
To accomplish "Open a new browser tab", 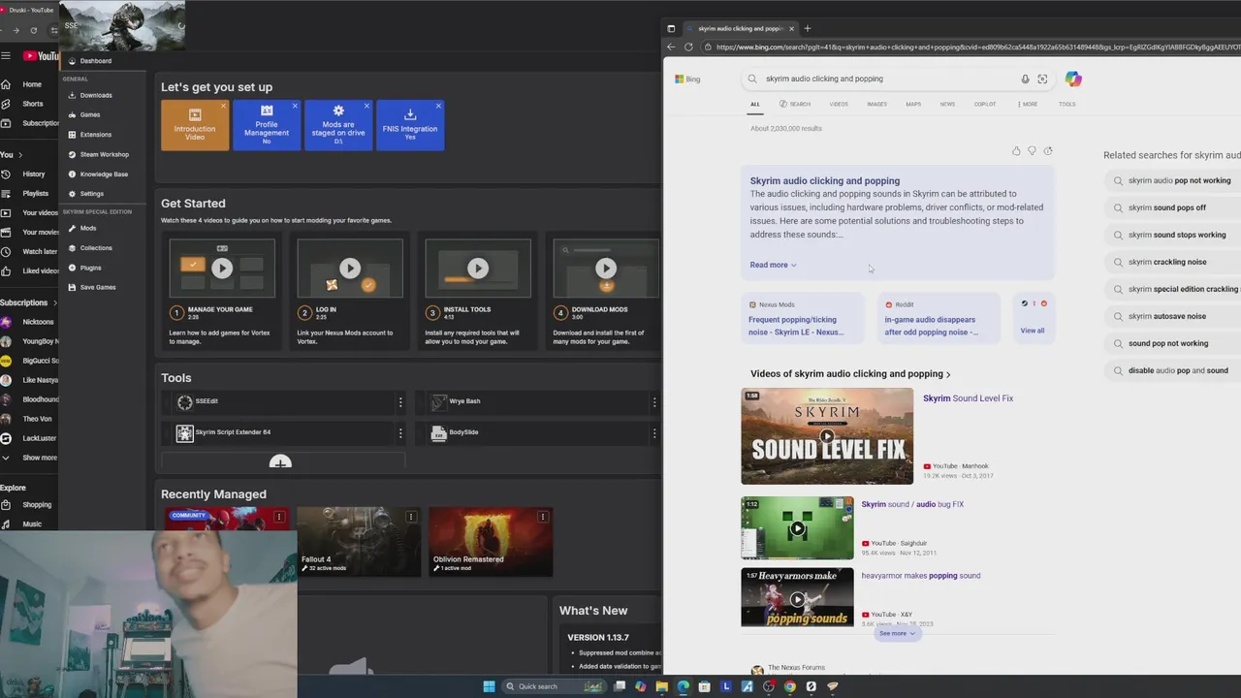I will (x=808, y=28).
